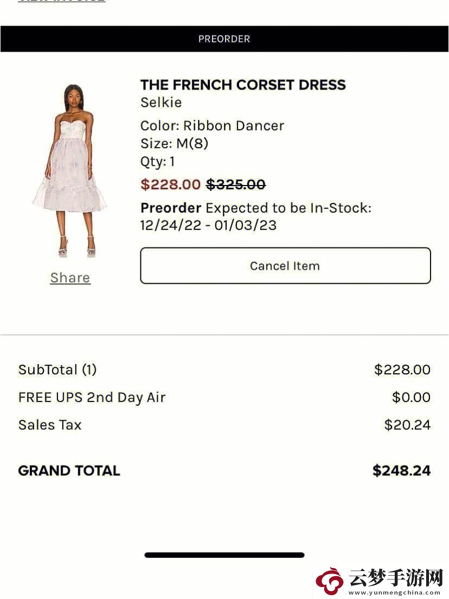The width and height of the screenshot is (449, 599).
Task: Click the partially visible View Invoice link
Action: click(x=62, y=1)
